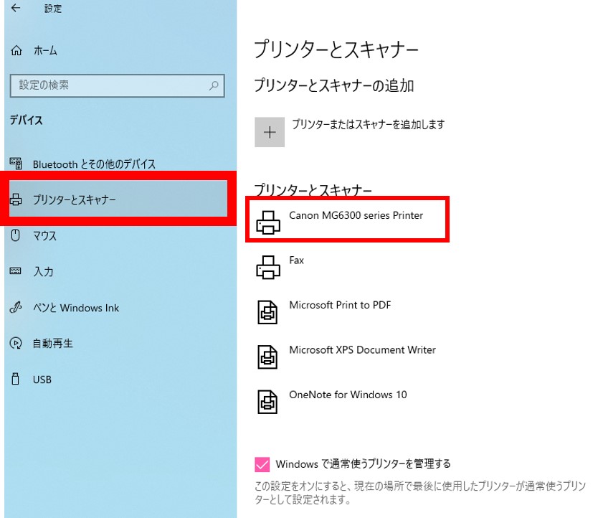The width and height of the screenshot is (598, 518).
Task: Click the 設定の検索 search field
Action: pyautogui.click(x=117, y=85)
